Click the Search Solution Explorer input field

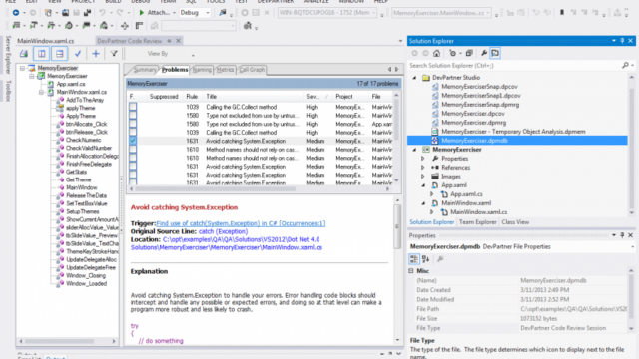[514, 65]
